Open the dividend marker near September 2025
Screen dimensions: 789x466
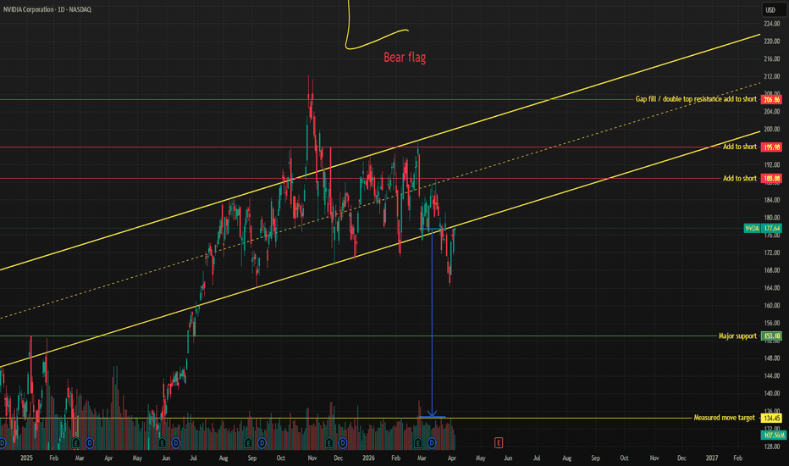pyautogui.click(x=262, y=443)
